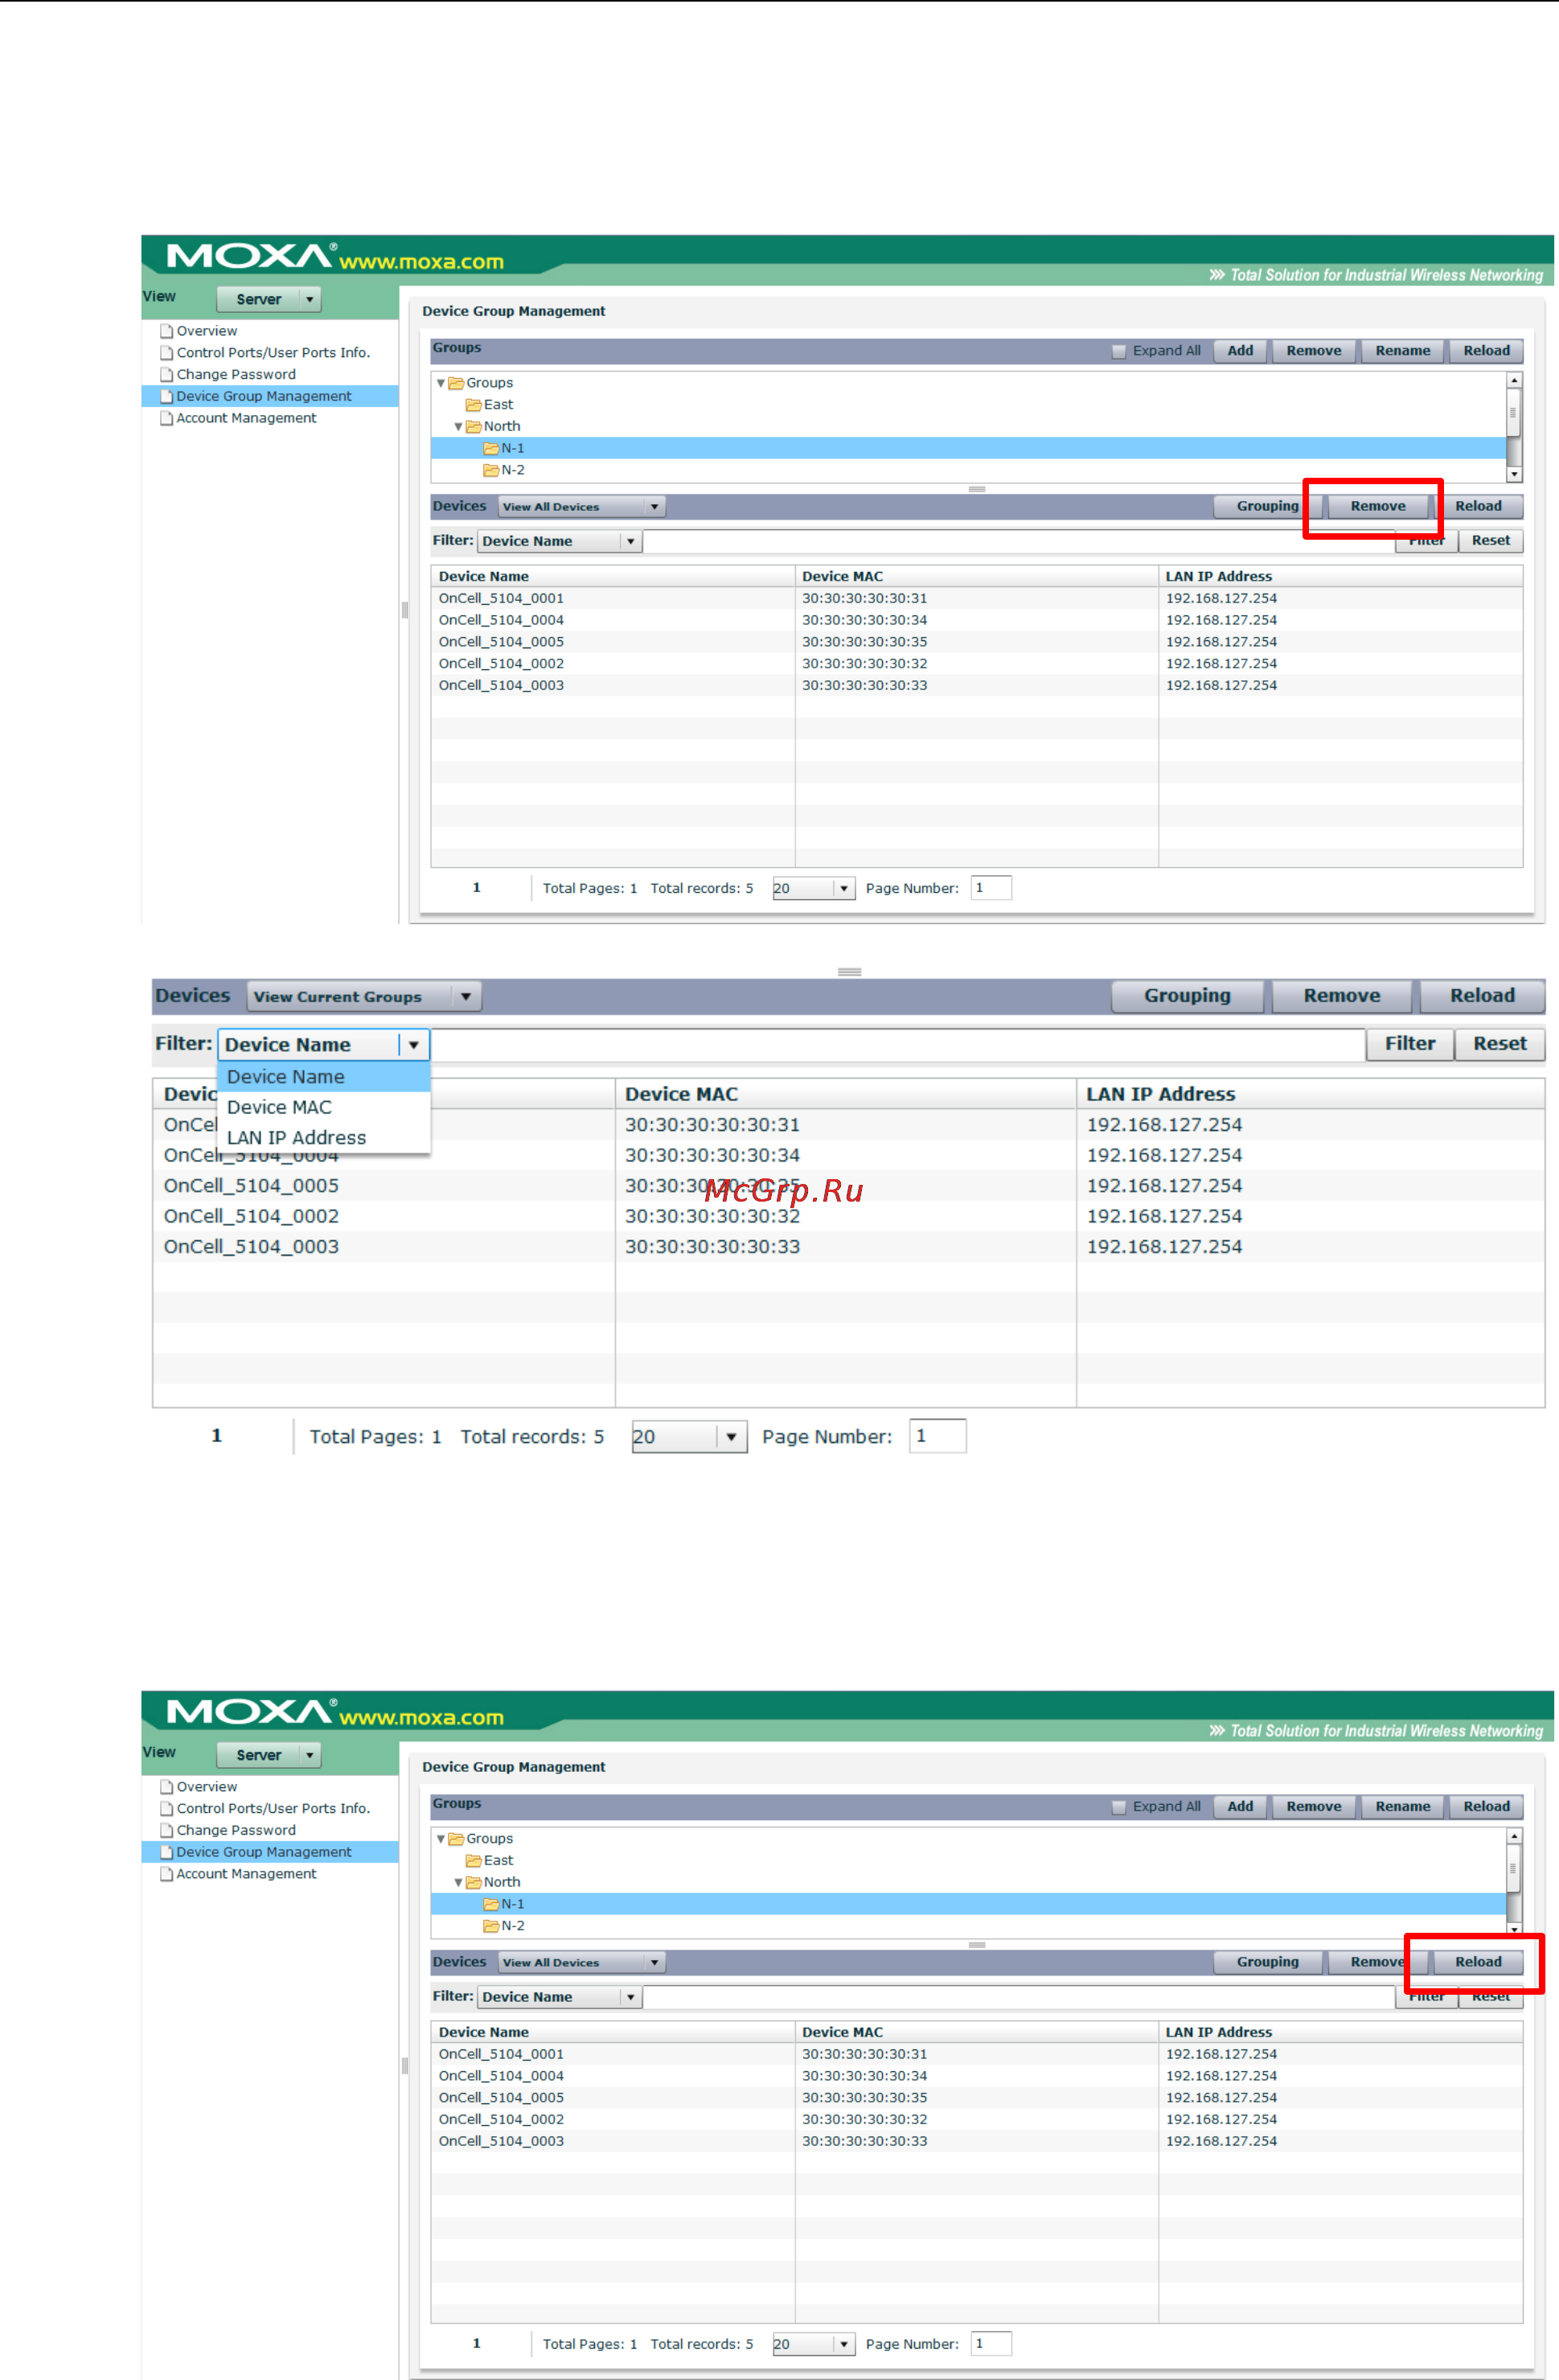Tick Expand All checkbox in upper screenshot
Screen dimensions: 1559x2380
1119,351
